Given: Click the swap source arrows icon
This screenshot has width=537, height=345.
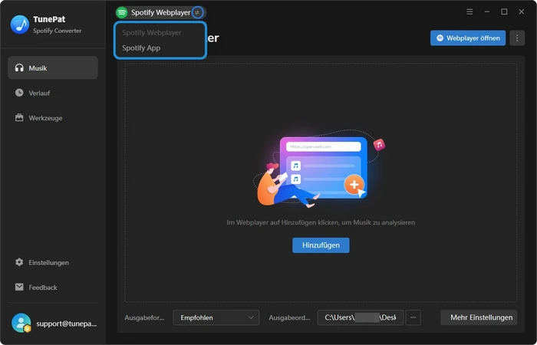Looking at the screenshot, I should tap(197, 13).
